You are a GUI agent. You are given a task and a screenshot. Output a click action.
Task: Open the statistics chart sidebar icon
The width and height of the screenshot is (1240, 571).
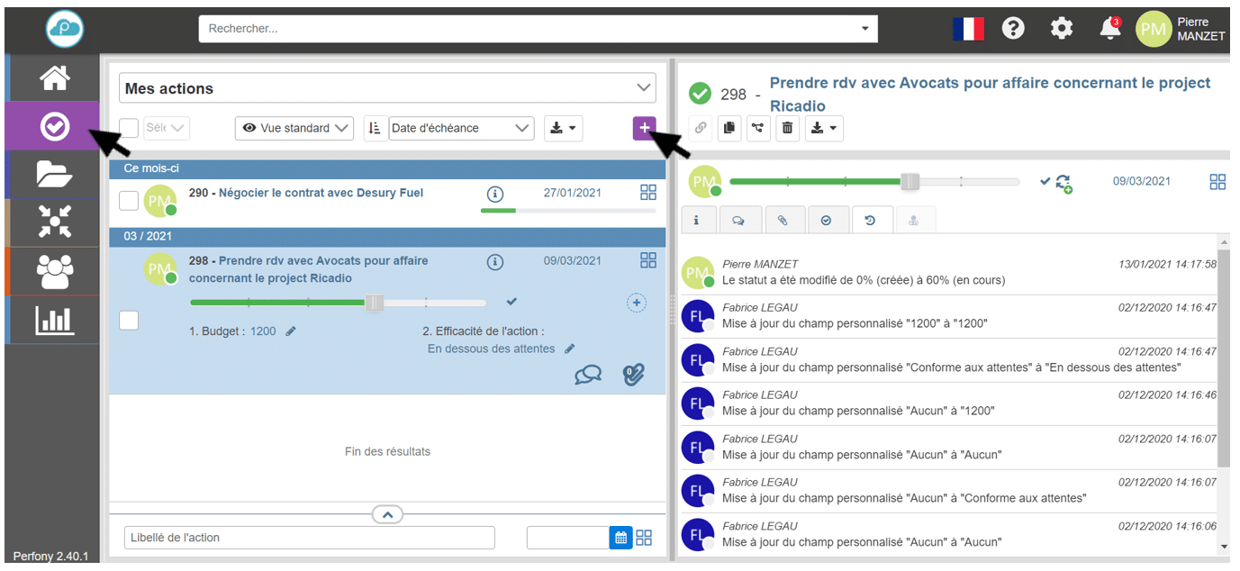[54, 320]
